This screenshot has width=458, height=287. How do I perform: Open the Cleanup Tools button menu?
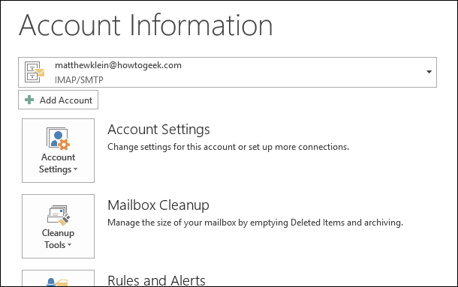[58, 226]
